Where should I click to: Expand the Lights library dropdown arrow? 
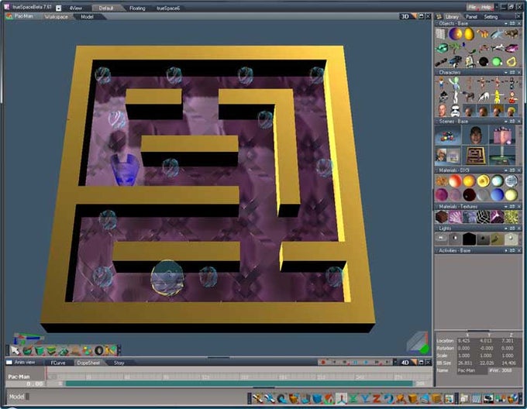pyautogui.click(x=505, y=229)
